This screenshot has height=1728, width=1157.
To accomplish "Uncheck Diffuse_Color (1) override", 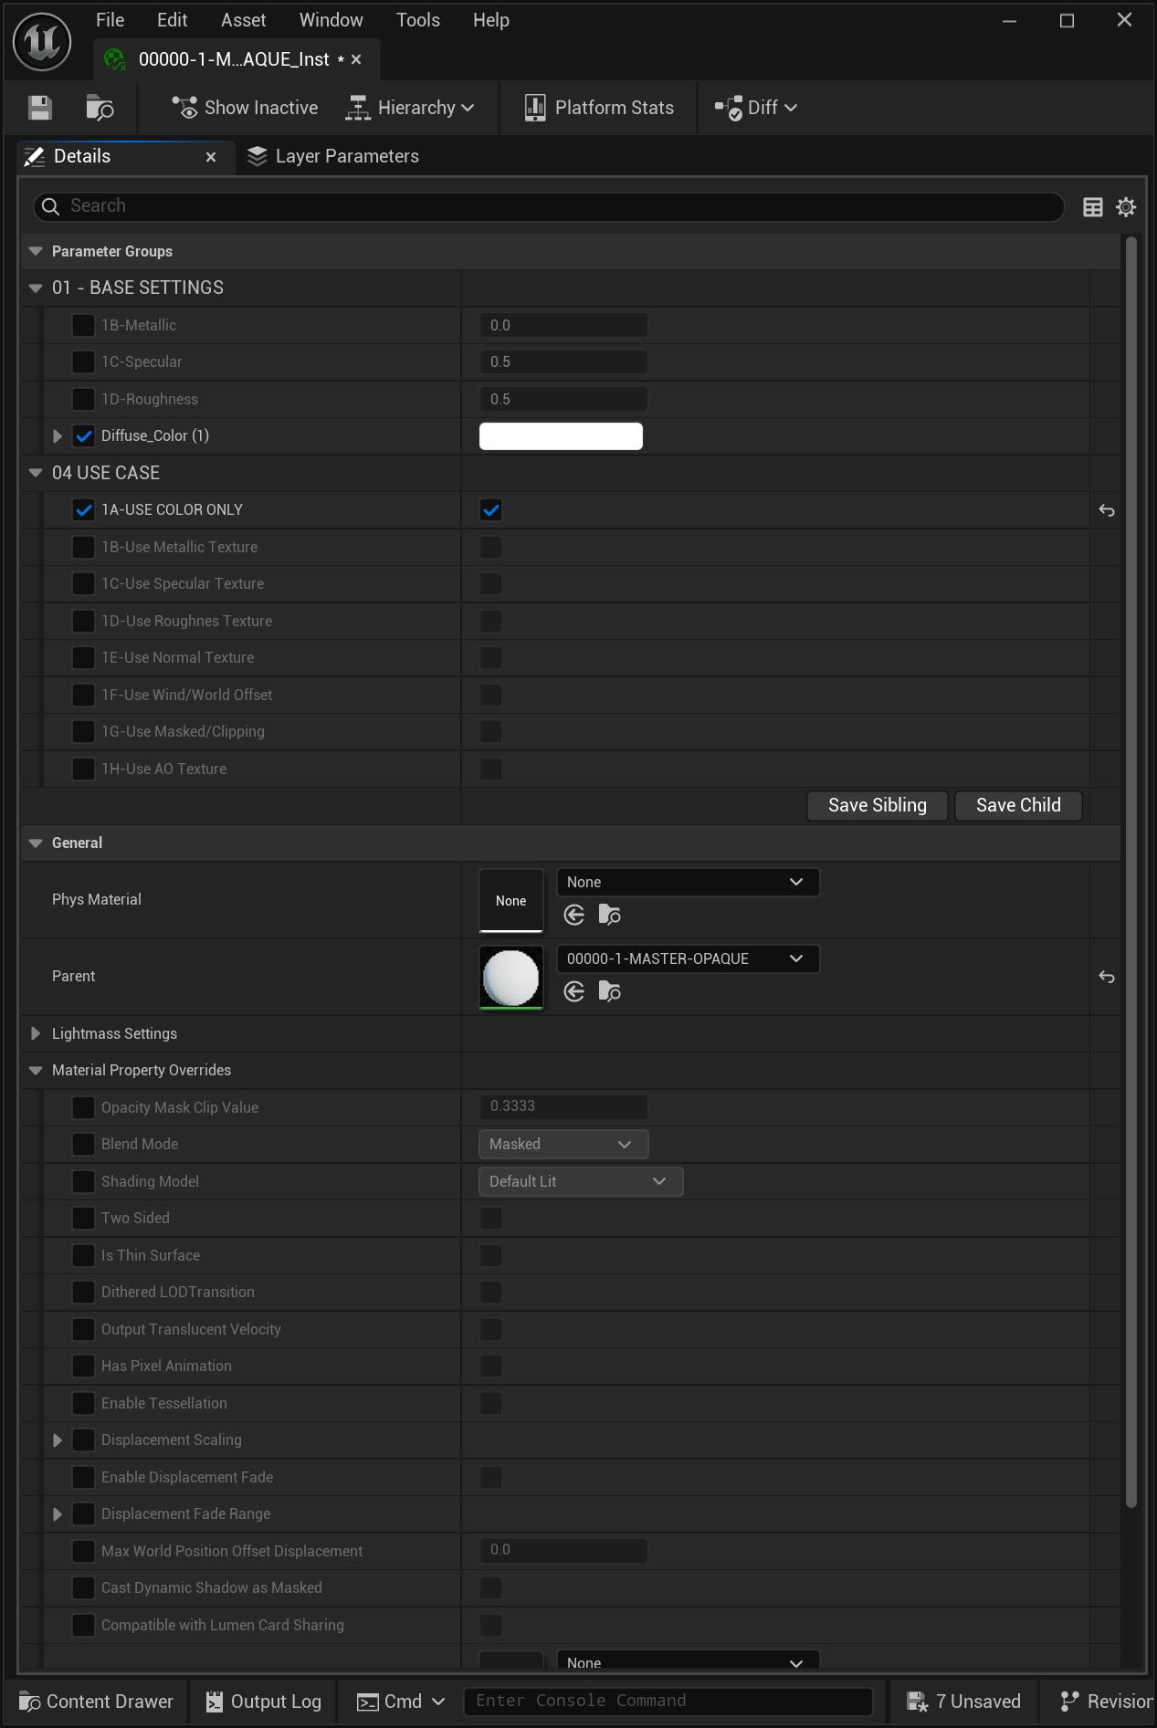I will (83, 435).
